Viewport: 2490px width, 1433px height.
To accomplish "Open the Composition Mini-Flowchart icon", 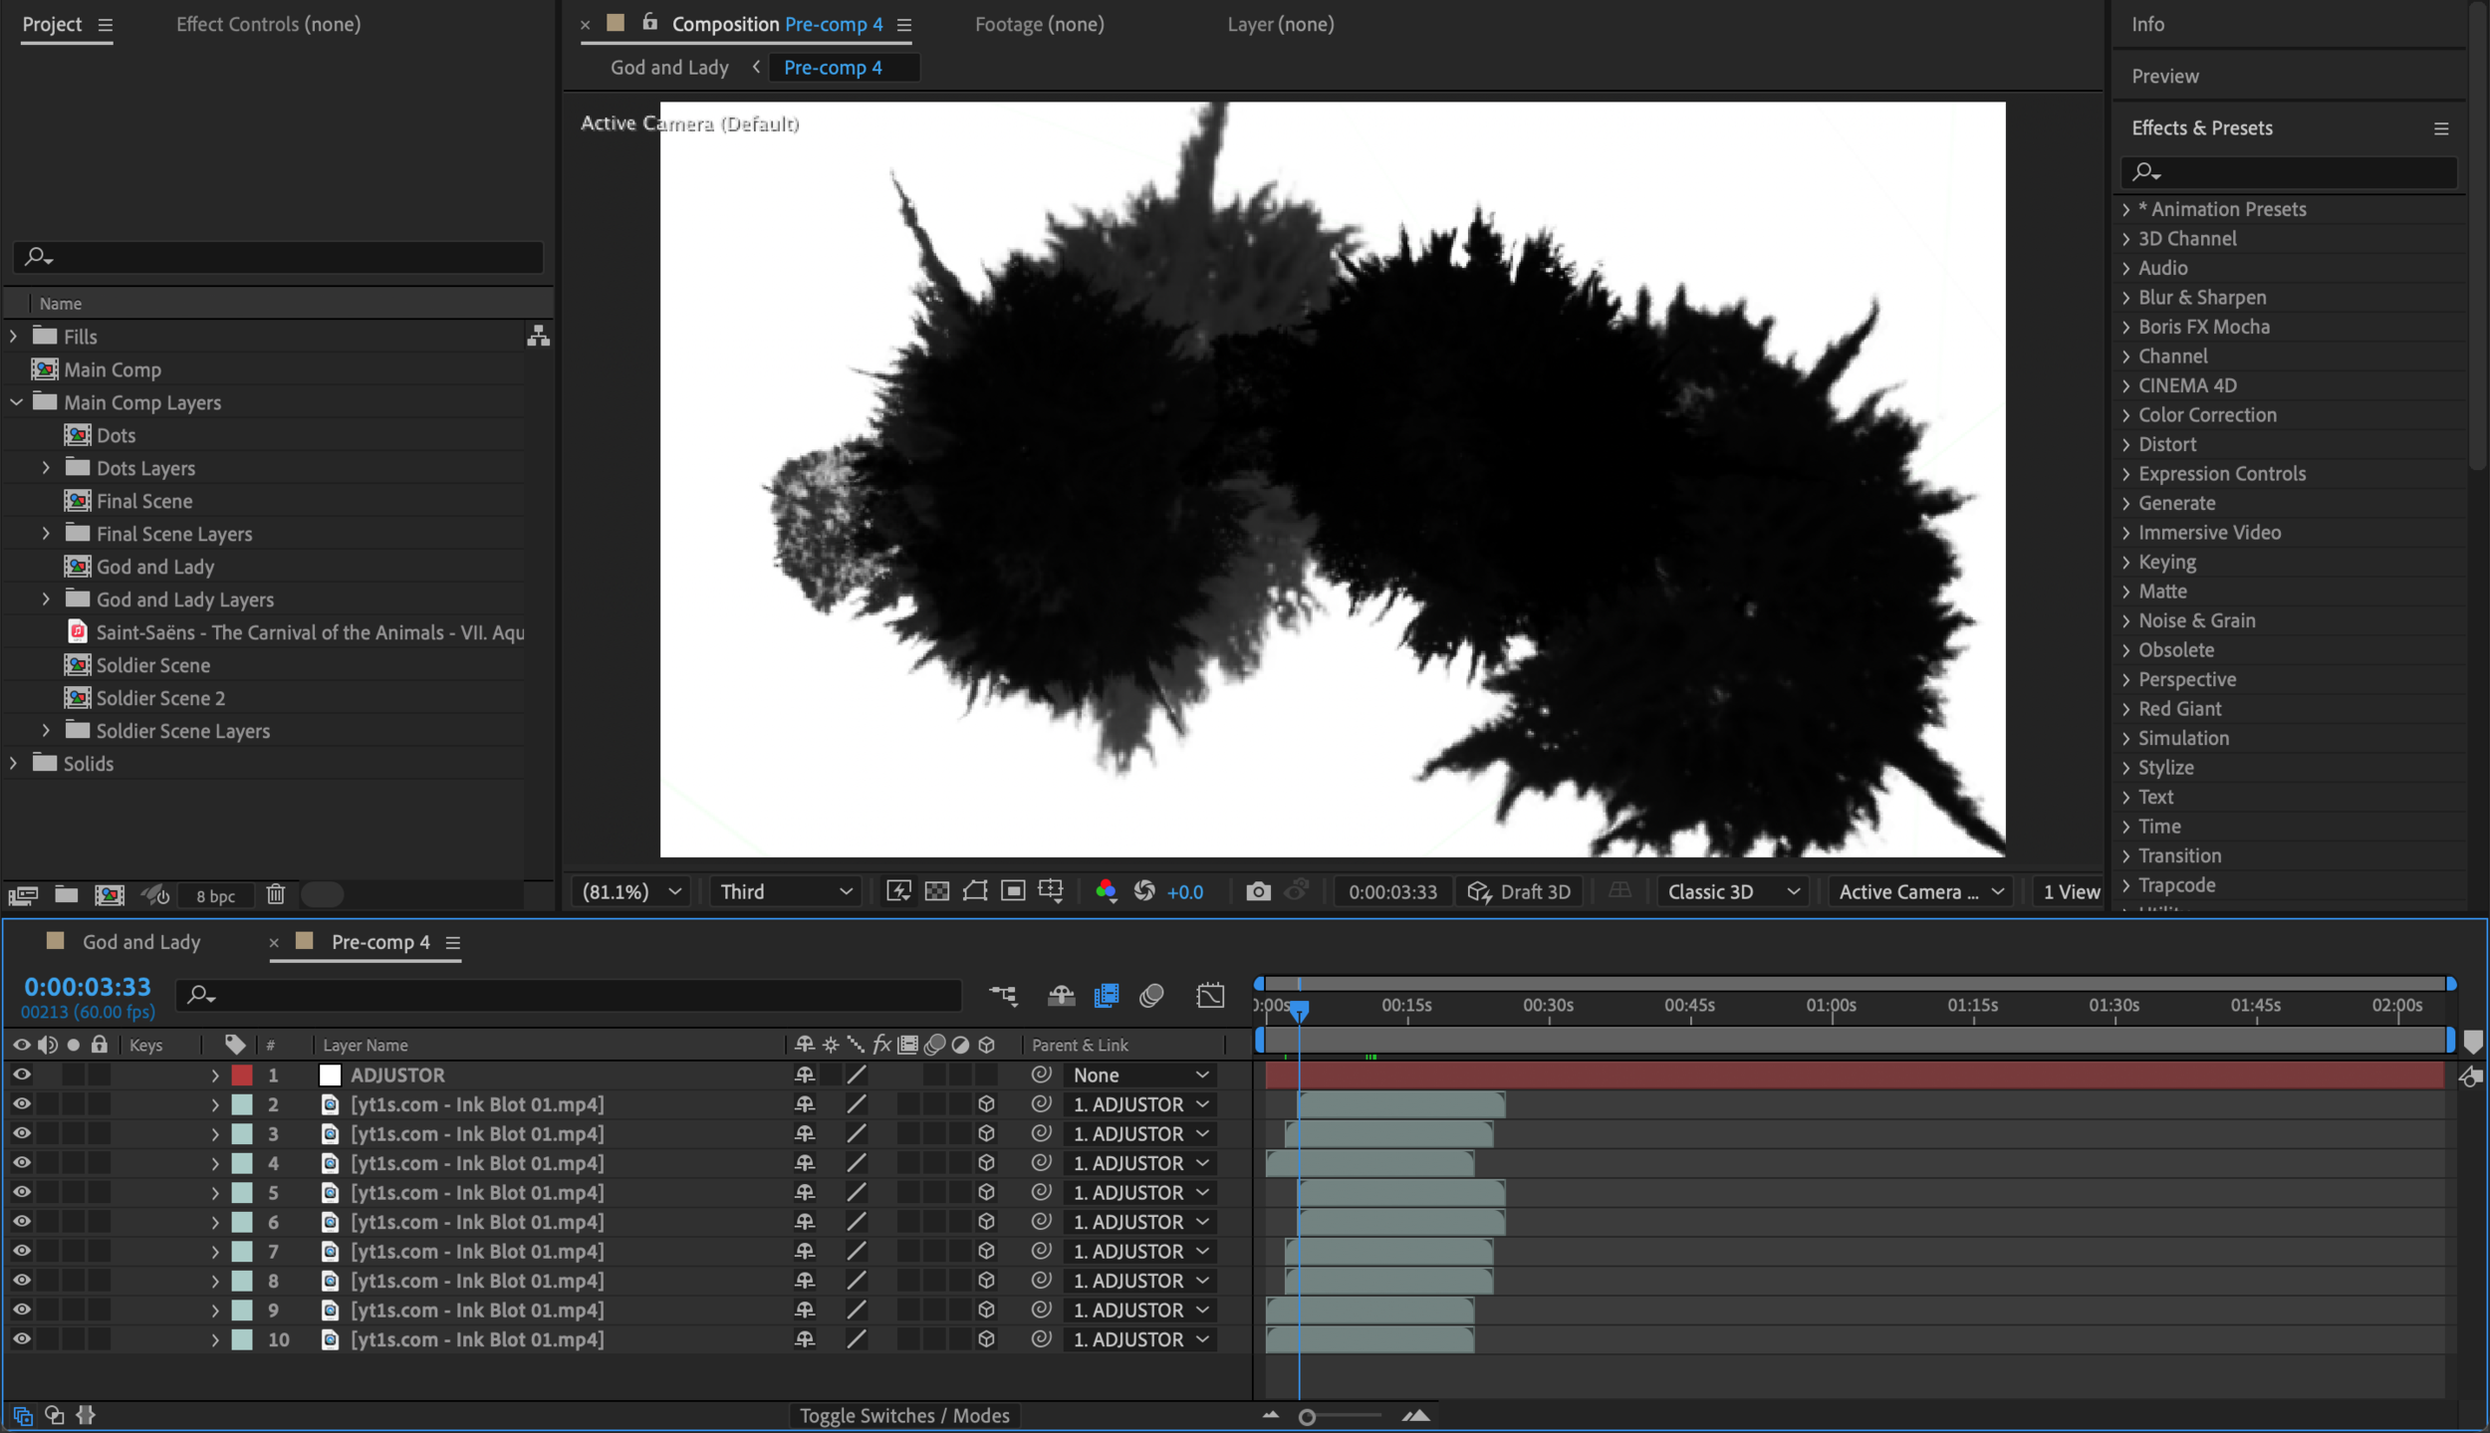I will coord(1003,995).
